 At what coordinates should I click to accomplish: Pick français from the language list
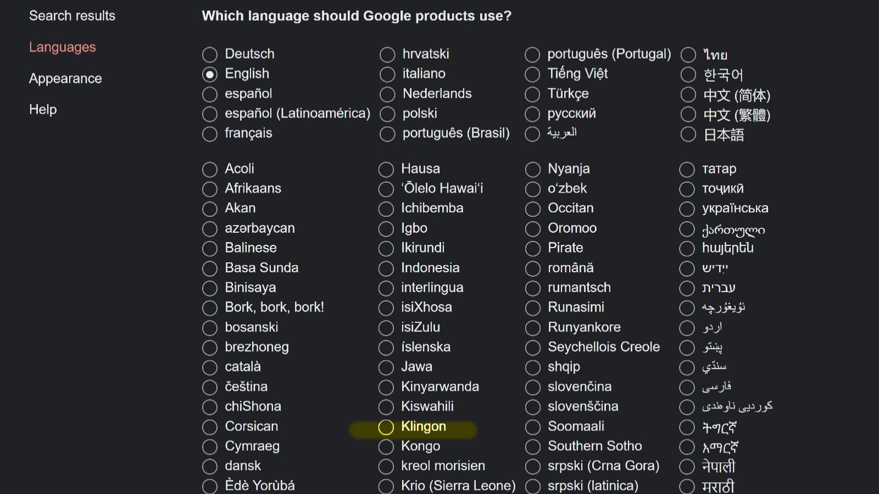point(210,133)
